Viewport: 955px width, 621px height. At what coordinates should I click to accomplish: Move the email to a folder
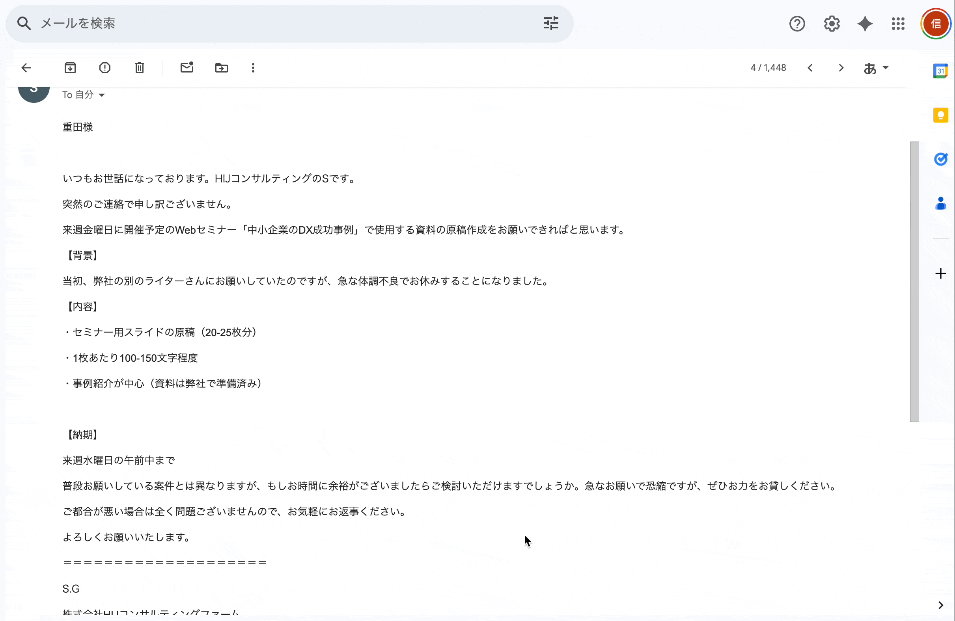tap(221, 68)
